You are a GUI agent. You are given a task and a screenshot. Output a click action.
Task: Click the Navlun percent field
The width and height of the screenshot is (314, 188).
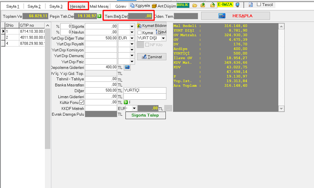click(66, 32)
